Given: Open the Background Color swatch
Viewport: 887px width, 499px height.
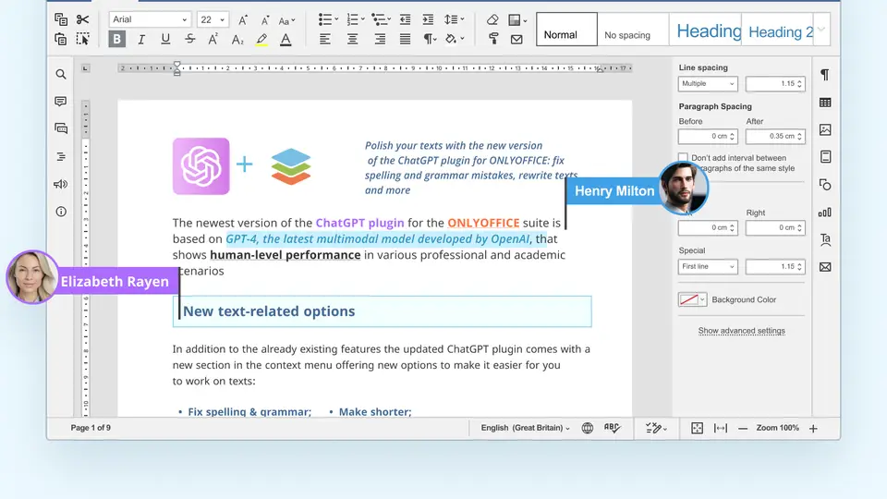Looking at the screenshot, I should pos(692,299).
